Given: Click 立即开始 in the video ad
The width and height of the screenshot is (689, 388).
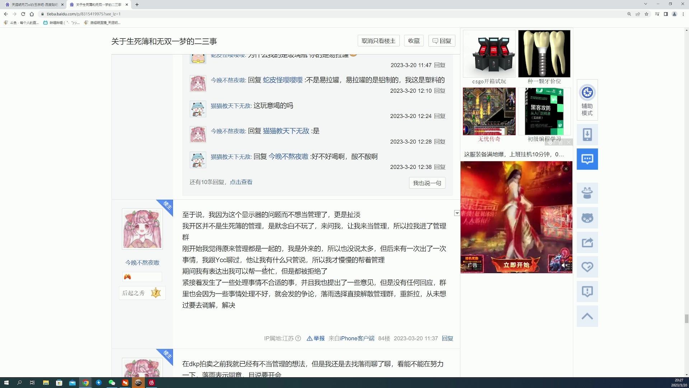Looking at the screenshot, I should [516, 265].
